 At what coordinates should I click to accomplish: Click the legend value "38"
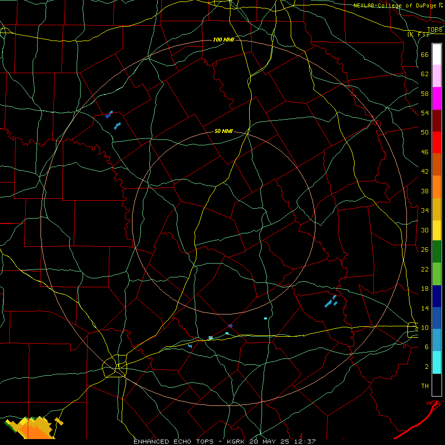coord(425,191)
